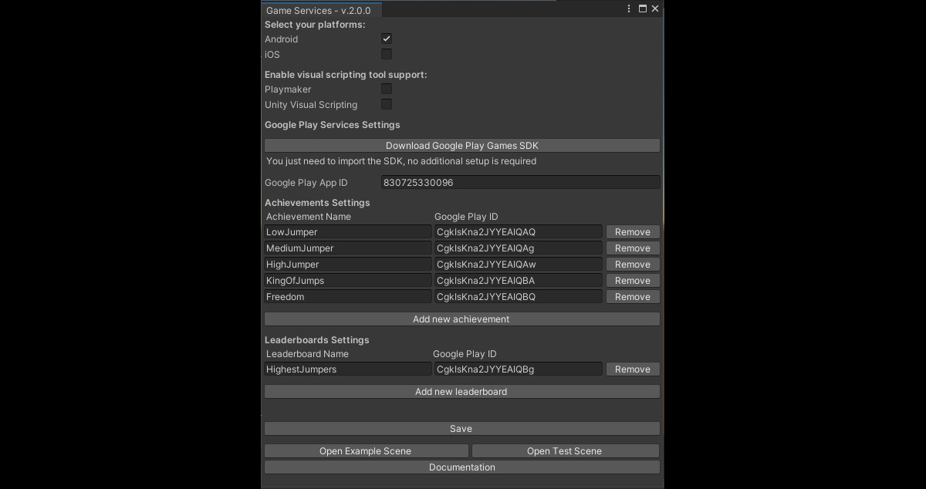Viewport: 926px width, 489px height.
Task: Remove the MediumJumper achievement
Action: (633, 248)
